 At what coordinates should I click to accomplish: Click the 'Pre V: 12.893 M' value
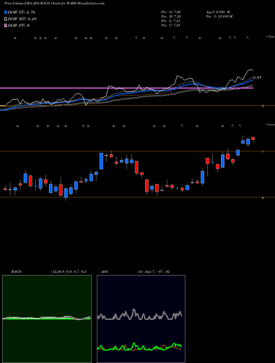coord(219,16)
